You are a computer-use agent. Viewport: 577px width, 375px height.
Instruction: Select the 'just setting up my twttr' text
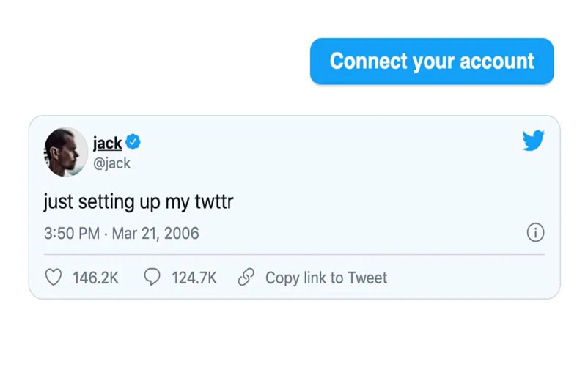138,201
